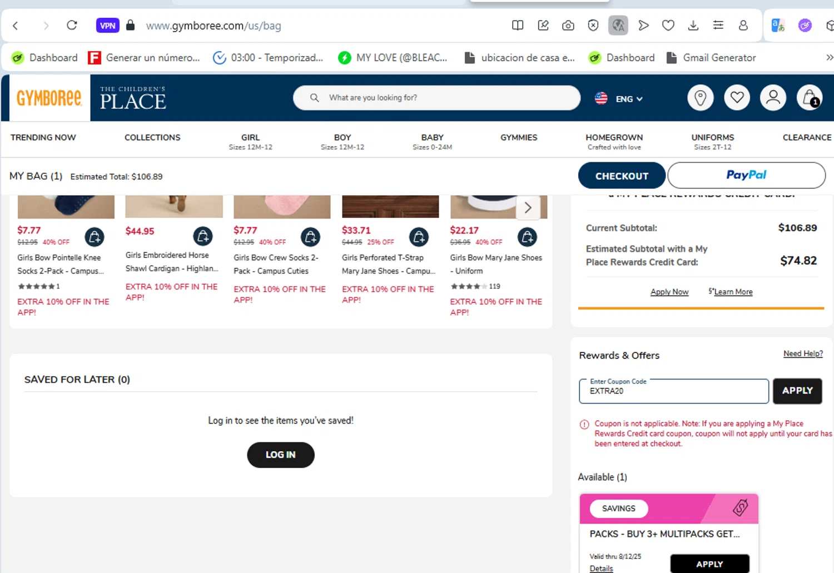Open translate extension icon

[778, 26]
